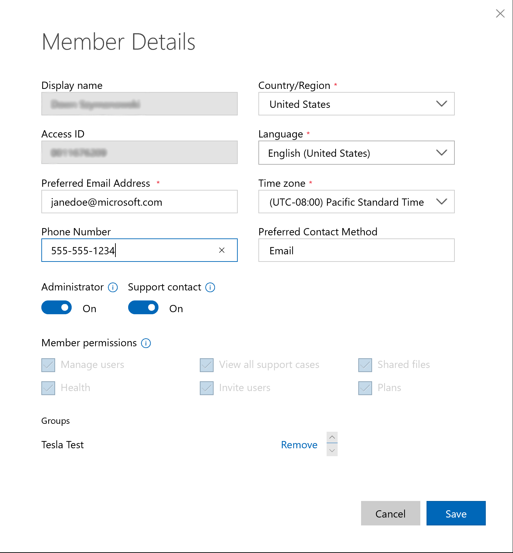Toggle the Shared files checkbox
Screen dimensions: 513x553
[x=365, y=365]
